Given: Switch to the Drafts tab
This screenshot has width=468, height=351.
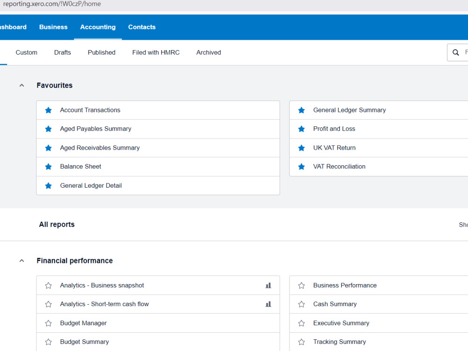Looking at the screenshot, I should pos(62,52).
